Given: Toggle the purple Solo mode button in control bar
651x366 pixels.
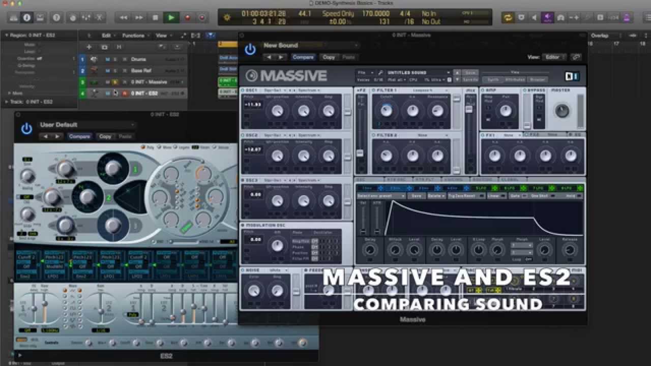Looking at the screenshot, I should pyautogui.click(x=547, y=17).
